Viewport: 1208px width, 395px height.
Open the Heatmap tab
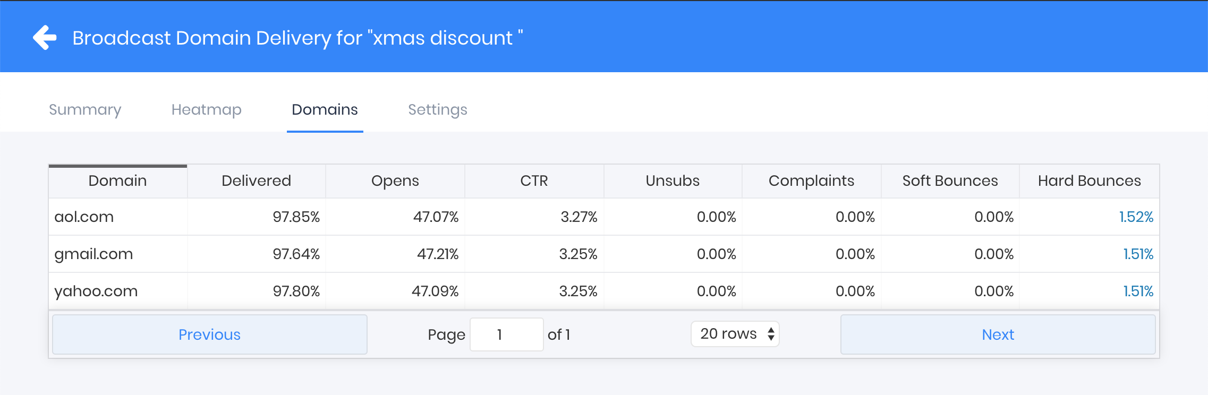[x=206, y=109]
